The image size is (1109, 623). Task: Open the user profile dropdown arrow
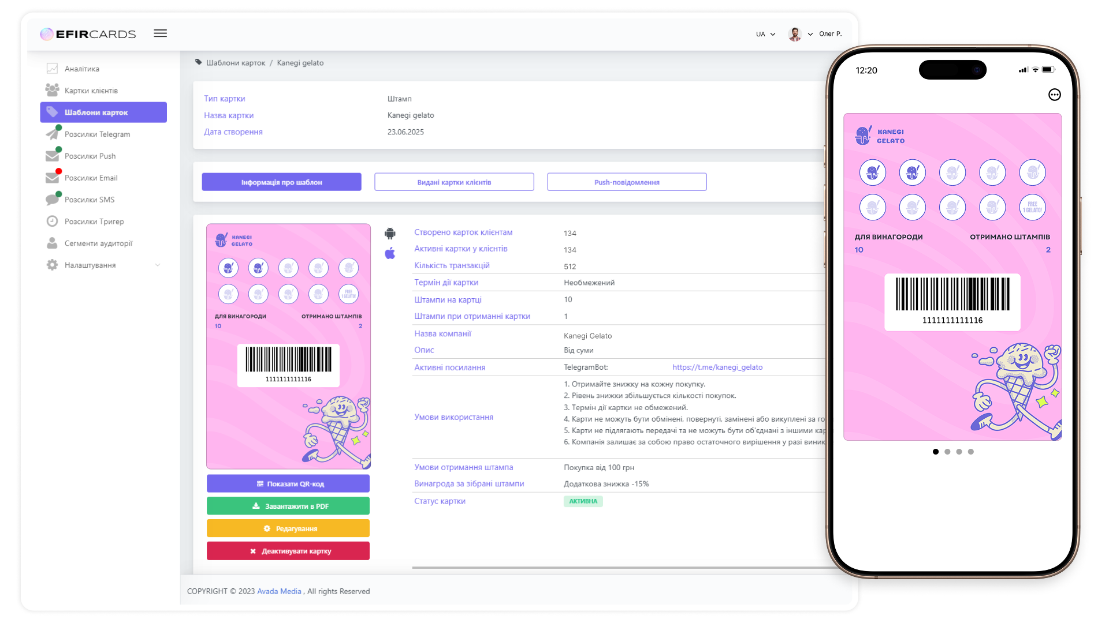[810, 34]
